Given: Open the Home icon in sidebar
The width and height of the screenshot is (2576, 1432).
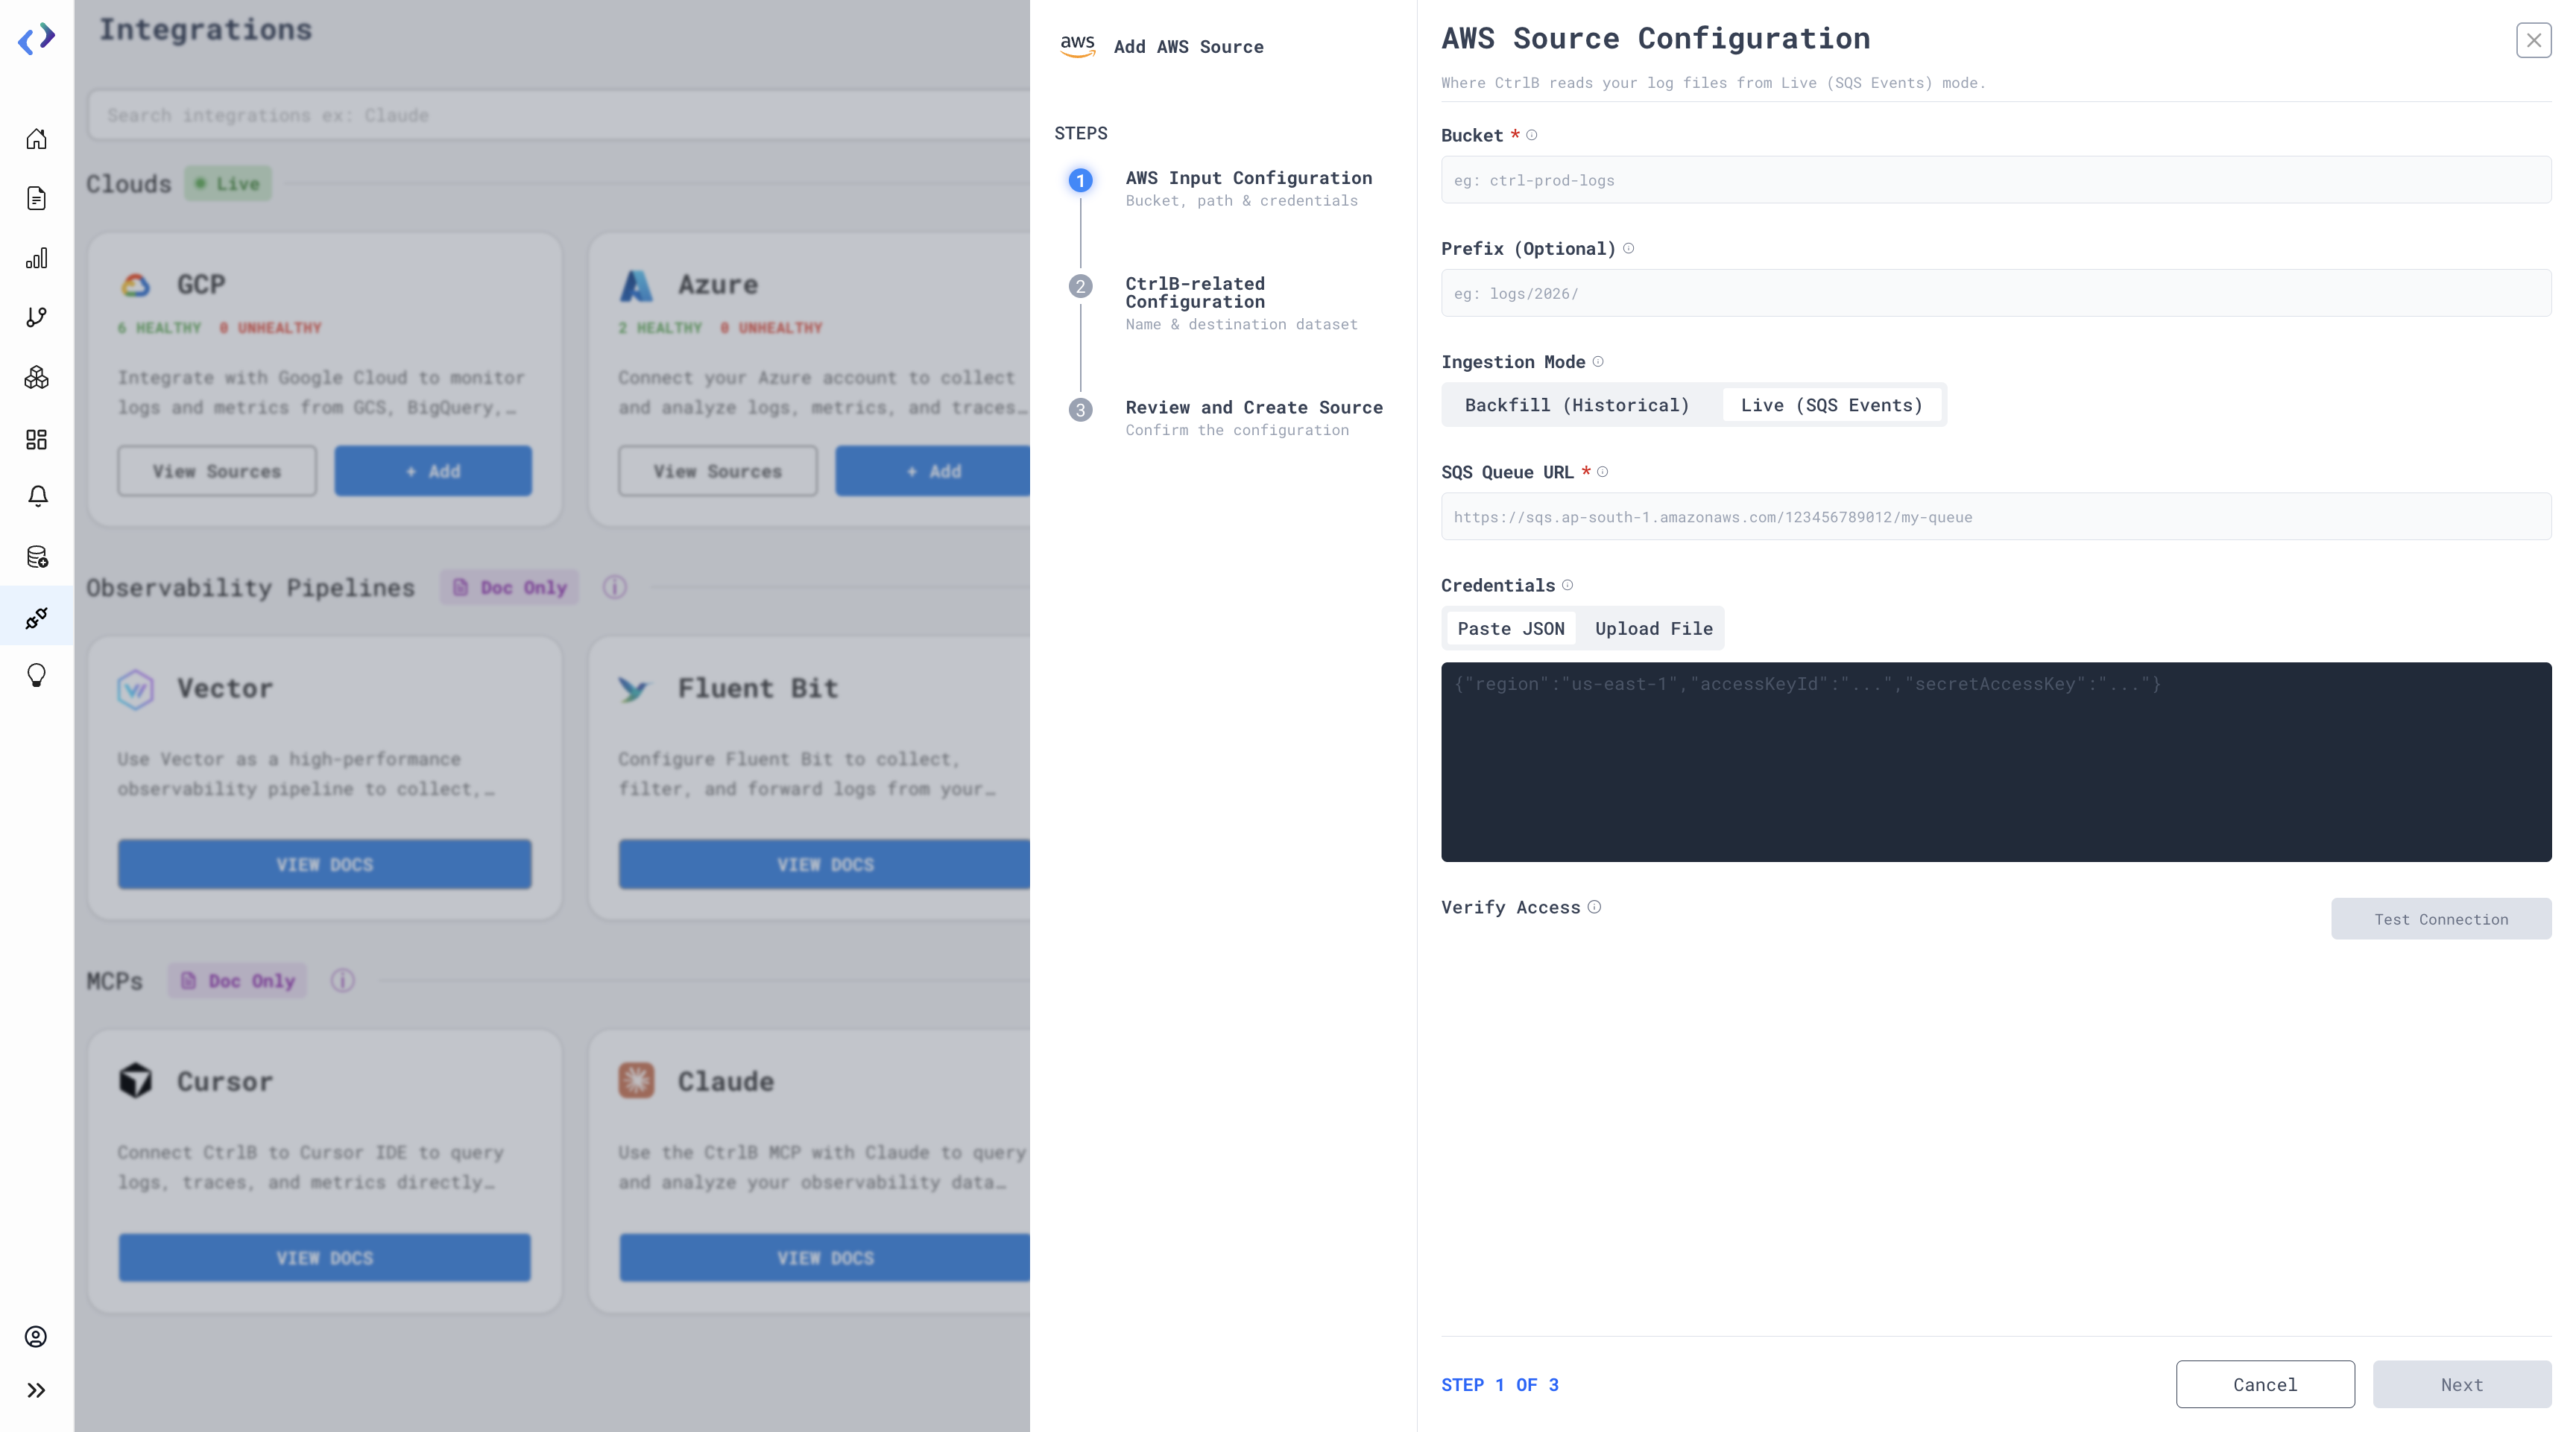Looking at the screenshot, I should (x=36, y=139).
